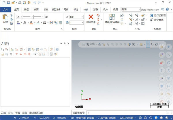
Task: Collapse the ribbon with the caret arrow
Action: tap(171, 9)
